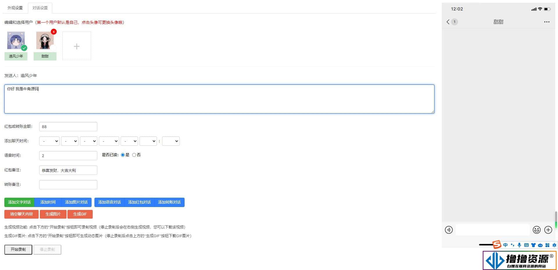Click 清空聊天内容 button
Screen dimensions: 558x270
coord(22,214)
